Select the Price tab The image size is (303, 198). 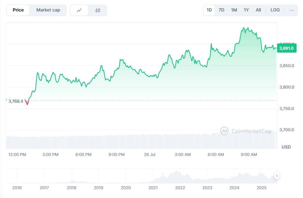point(18,10)
